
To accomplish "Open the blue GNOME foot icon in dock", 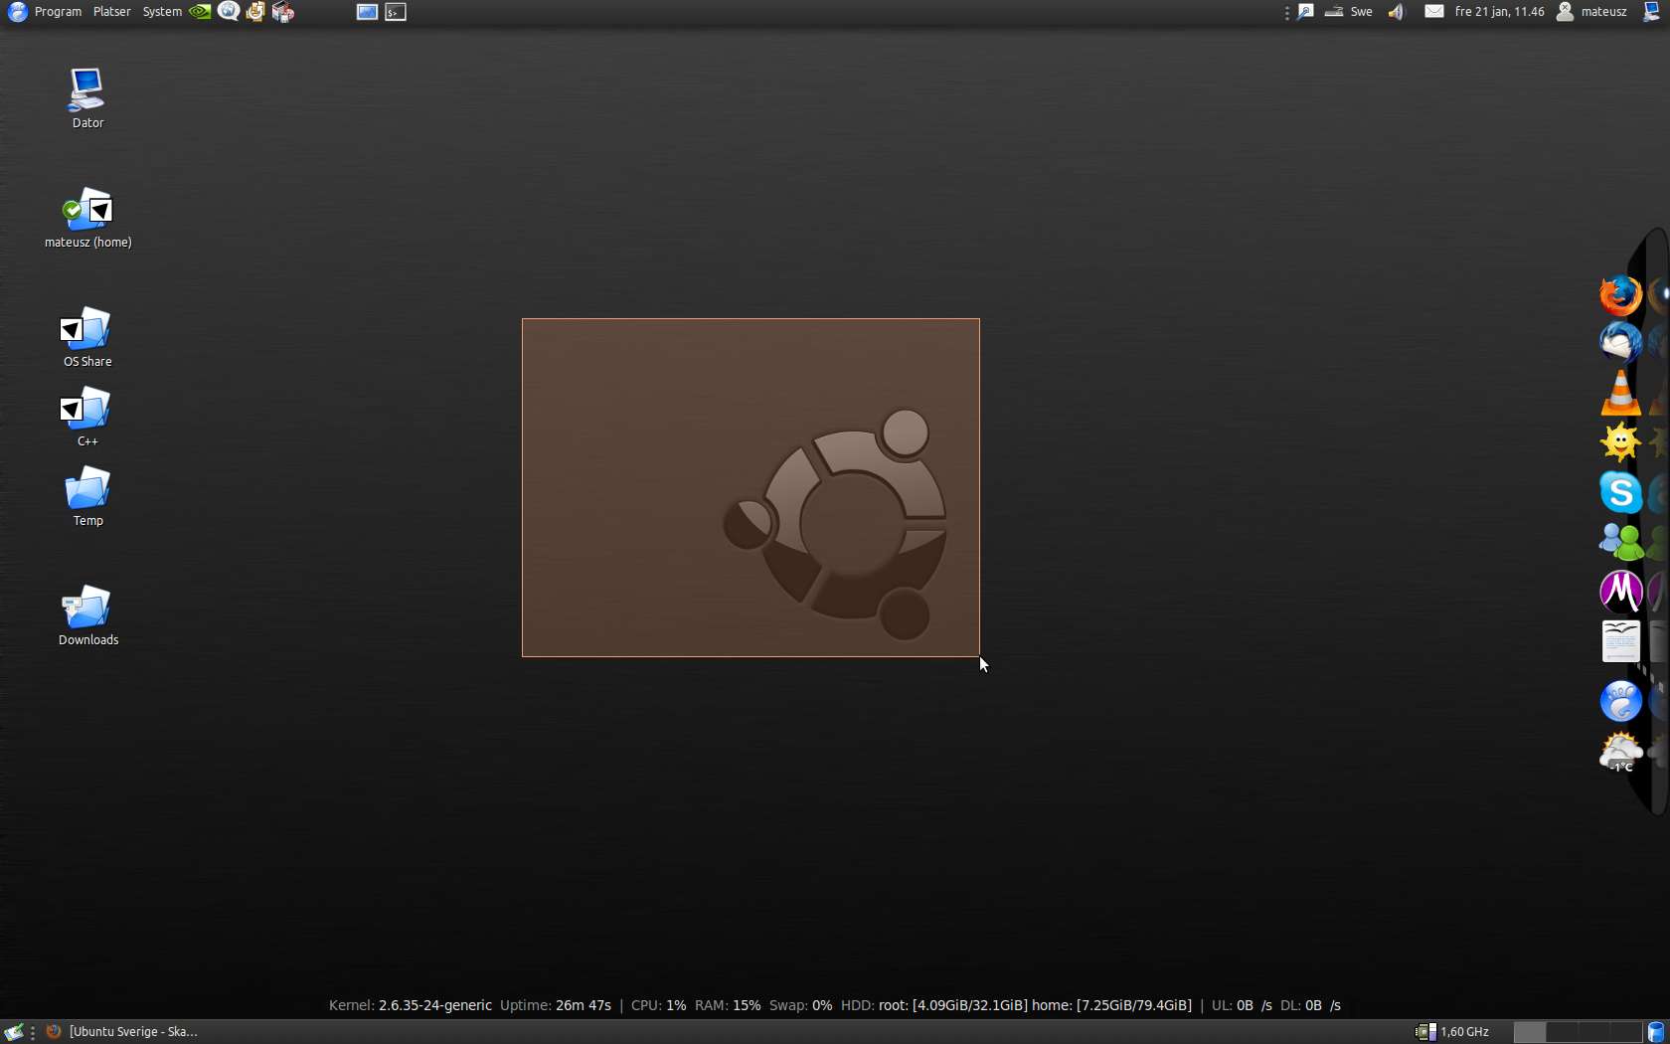I will pyautogui.click(x=1620, y=702).
